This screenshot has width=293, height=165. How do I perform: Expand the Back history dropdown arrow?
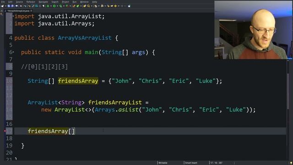[119, 6]
